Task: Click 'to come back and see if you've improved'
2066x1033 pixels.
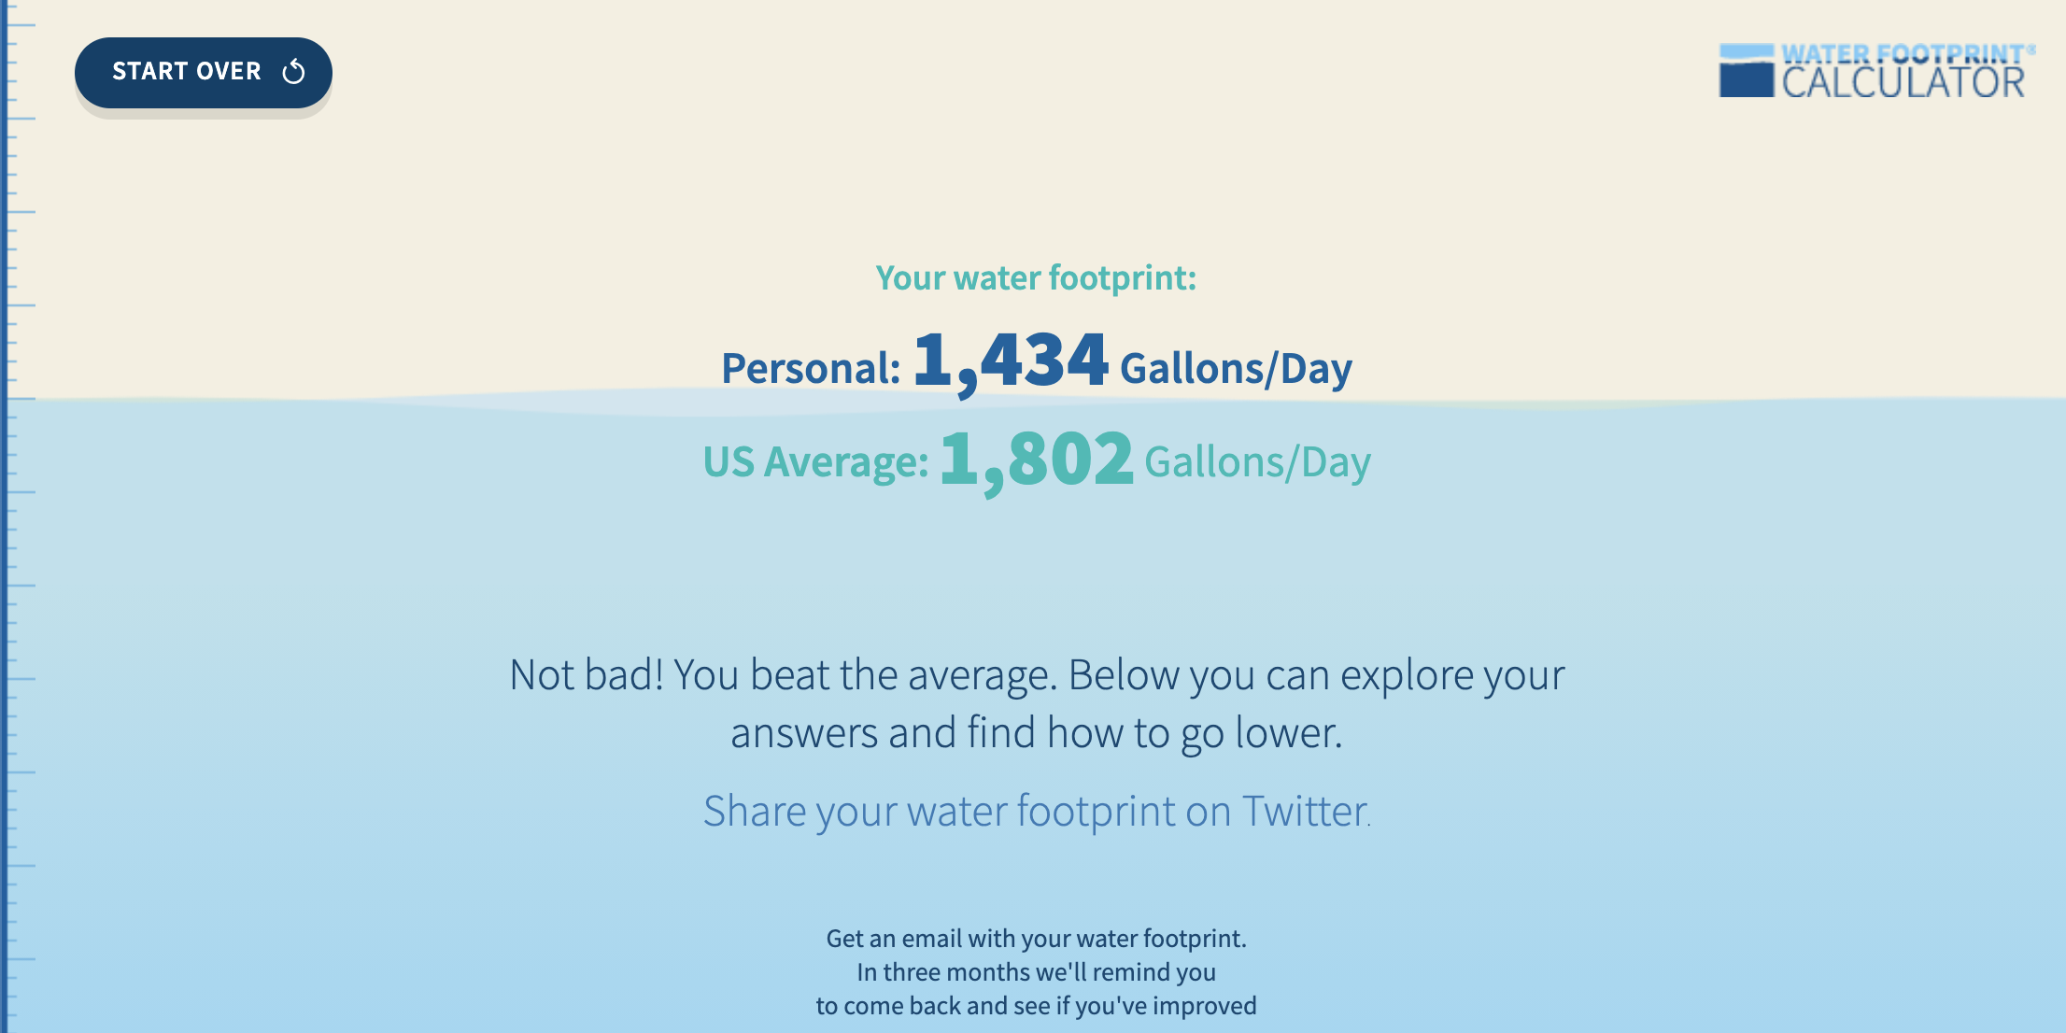Action: tap(1037, 1006)
